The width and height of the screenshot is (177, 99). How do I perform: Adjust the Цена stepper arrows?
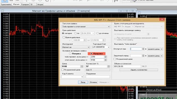[82, 66]
